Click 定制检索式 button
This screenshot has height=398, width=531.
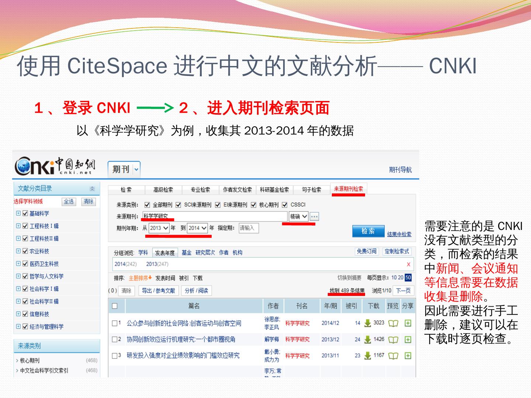(397, 251)
